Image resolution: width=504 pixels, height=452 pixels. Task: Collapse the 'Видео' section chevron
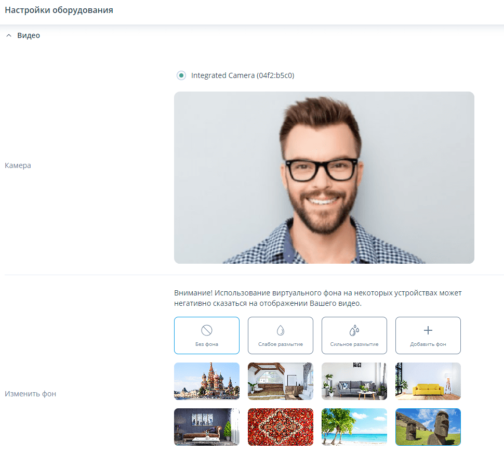[x=8, y=36]
